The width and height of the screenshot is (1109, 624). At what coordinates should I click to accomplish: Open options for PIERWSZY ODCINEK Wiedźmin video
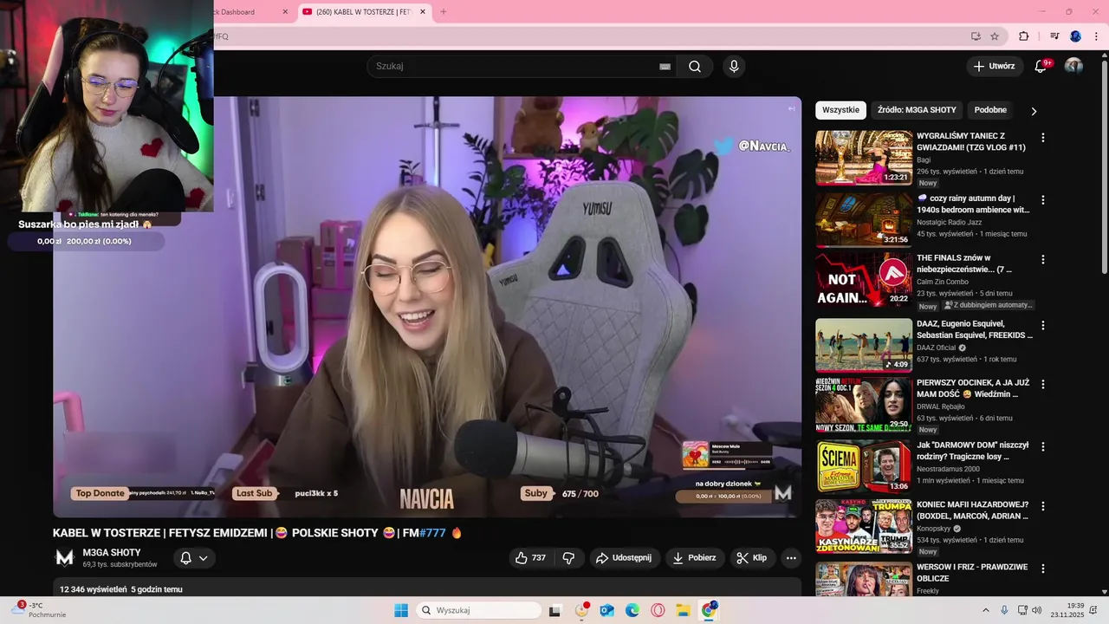[1043, 384]
